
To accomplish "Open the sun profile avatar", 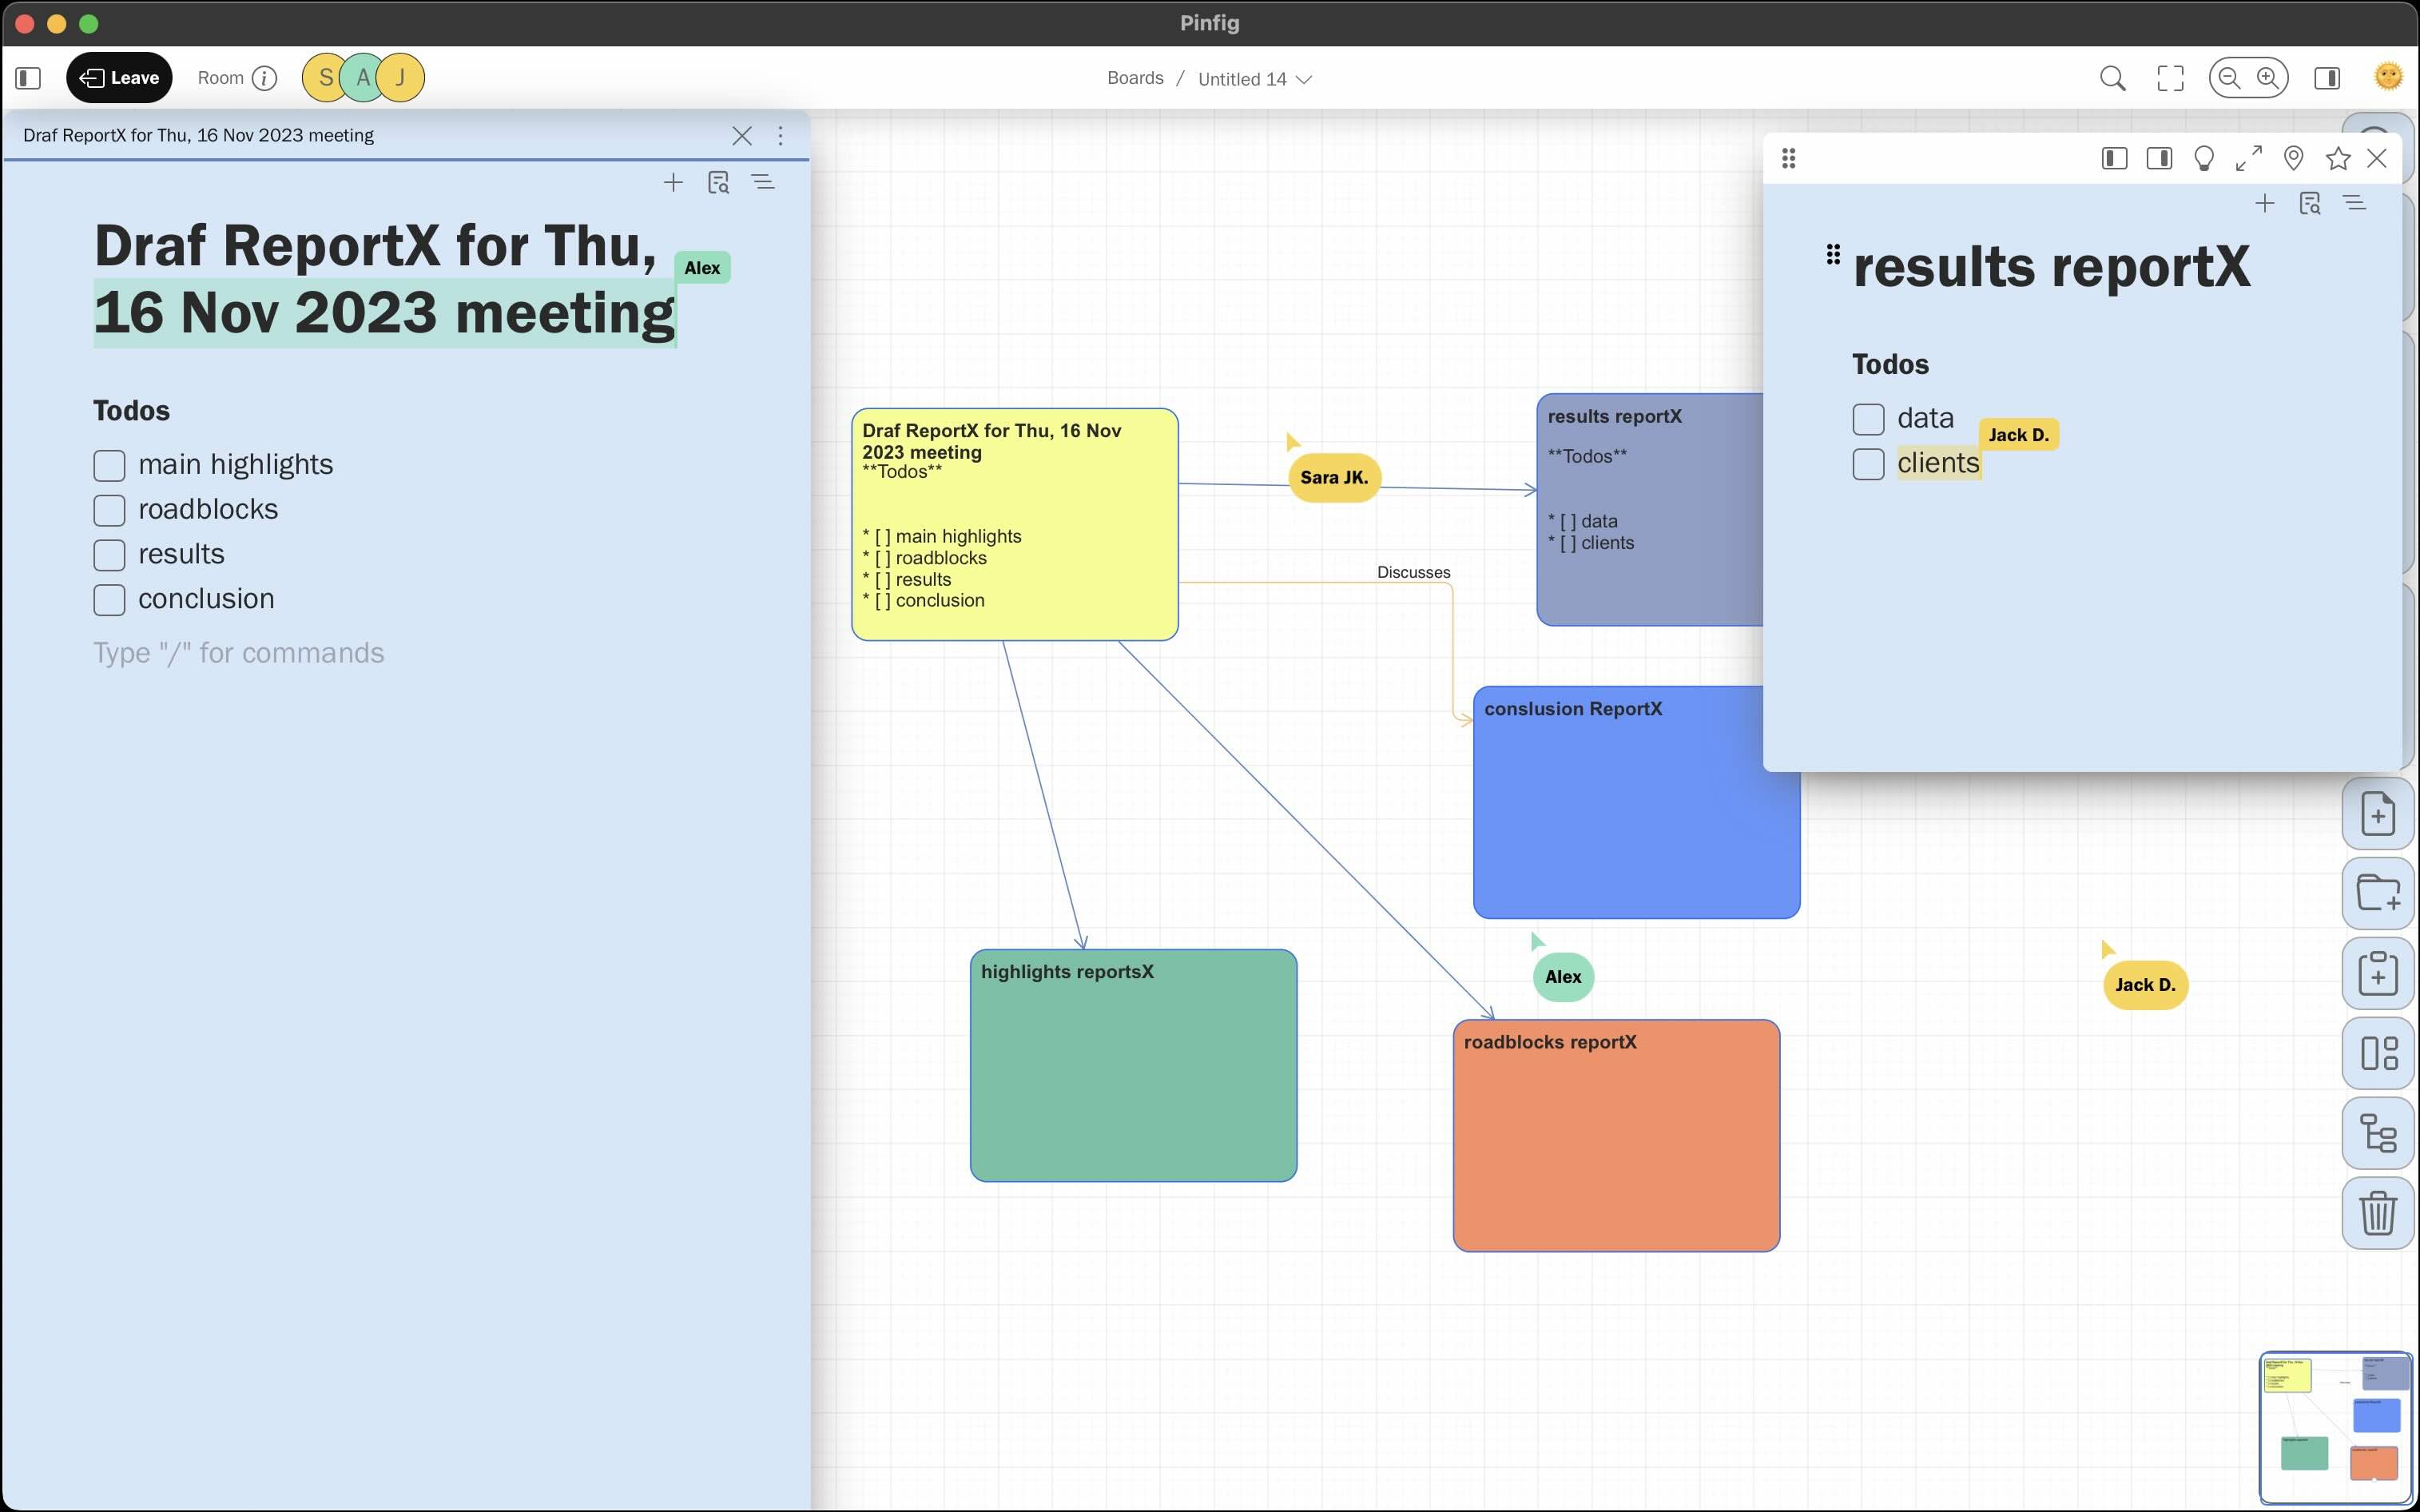I will click(x=2388, y=77).
